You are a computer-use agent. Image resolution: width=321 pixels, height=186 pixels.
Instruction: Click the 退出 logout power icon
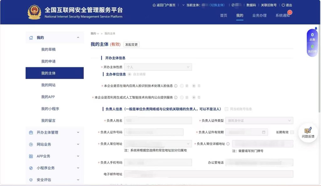[x=283, y=5]
